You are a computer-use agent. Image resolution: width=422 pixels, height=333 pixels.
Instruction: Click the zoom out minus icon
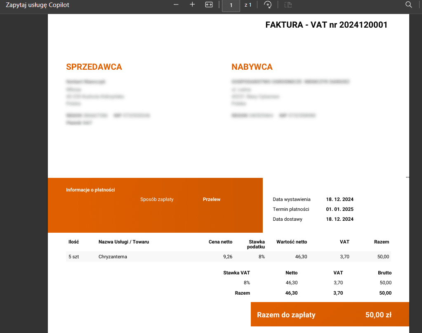click(176, 5)
